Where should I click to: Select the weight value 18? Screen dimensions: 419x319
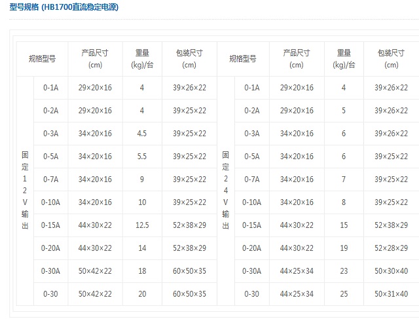142,271
